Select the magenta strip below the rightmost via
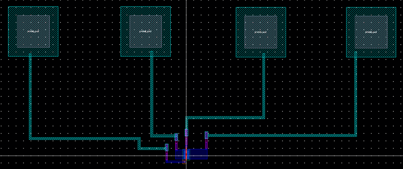The width and height of the screenshot is (403, 169). (x=206, y=144)
